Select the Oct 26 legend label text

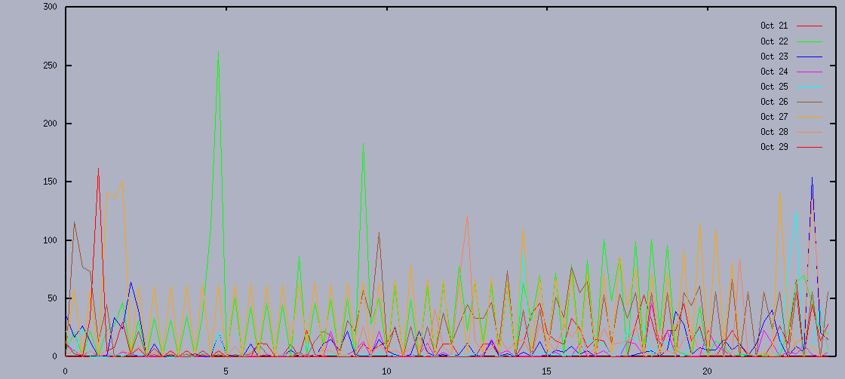(x=774, y=102)
